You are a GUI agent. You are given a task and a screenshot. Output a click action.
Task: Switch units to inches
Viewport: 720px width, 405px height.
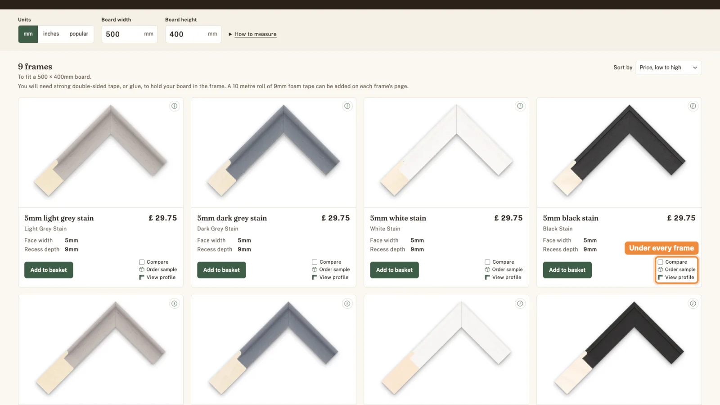[x=51, y=34]
